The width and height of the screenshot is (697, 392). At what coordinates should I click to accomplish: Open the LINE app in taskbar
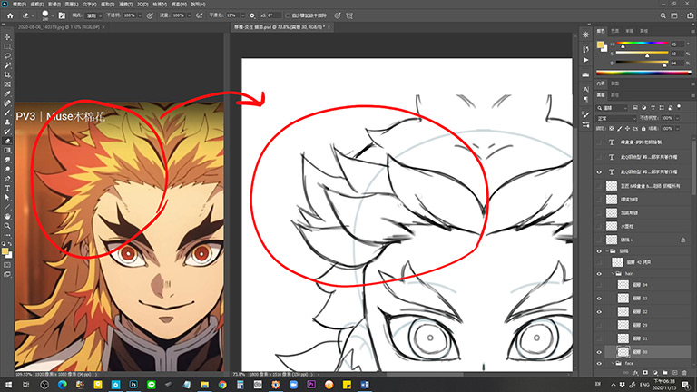(x=152, y=385)
